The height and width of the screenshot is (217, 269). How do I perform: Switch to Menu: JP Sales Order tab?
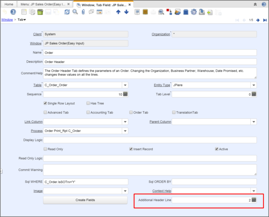click(x=42, y=4)
